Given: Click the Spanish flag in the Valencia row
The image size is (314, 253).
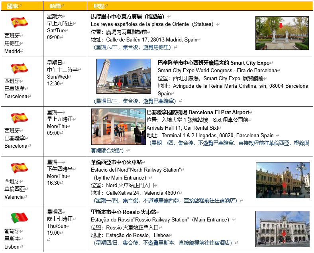Looking at the screenshot, I should (x=19, y=168).
